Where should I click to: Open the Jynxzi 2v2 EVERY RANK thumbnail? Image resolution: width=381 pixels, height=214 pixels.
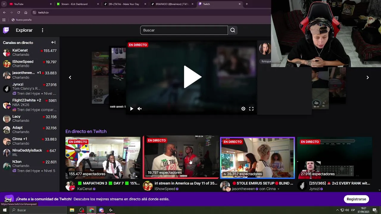[335, 158]
